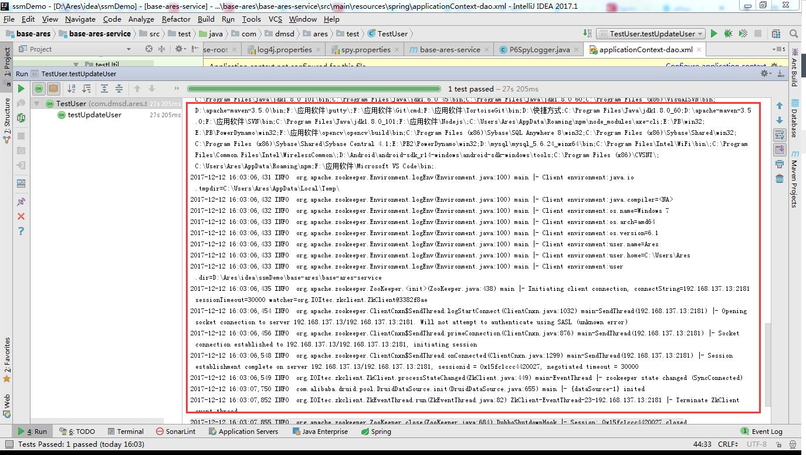This screenshot has width=806, height=455.
Task: Open Ant Build tool window
Action: [x=795, y=67]
